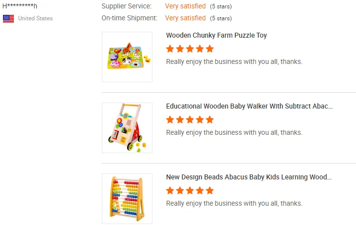Click Supplier Service 'Very satisfied' rating
Image resolution: width=356 pixels, height=227 pixels.
pos(185,6)
